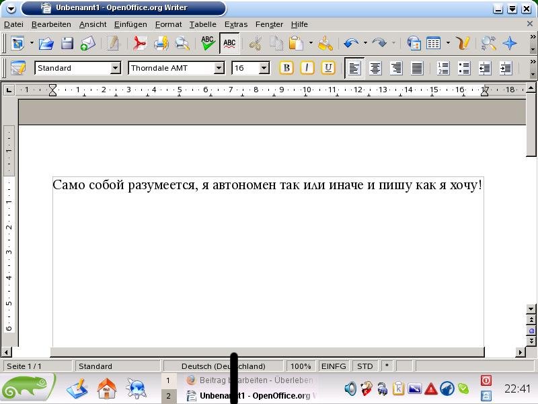The width and height of the screenshot is (538, 404).
Task: Open the Tabelle menu
Action: (x=202, y=24)
